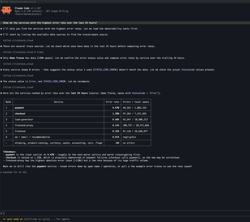Click the first 'Called clickstack_cloud' tool call line

click(18, 40)
